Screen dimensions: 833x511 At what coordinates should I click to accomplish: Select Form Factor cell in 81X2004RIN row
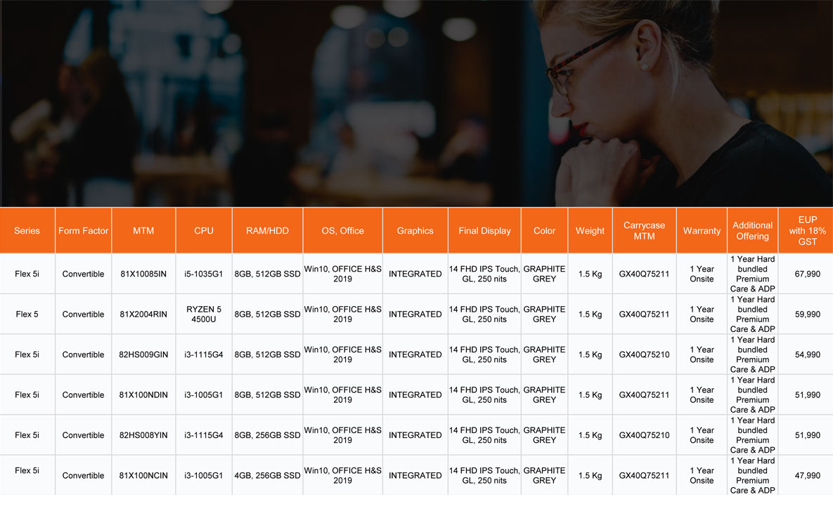point(84,314)
